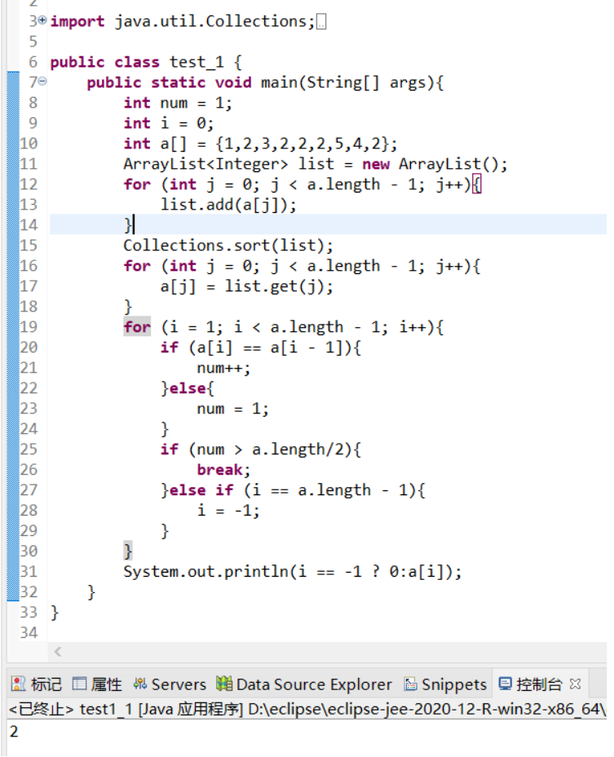This screenshot has width=614, height=757.
Task: Click the Snippets tab icon
Action: tap(410, 684)
